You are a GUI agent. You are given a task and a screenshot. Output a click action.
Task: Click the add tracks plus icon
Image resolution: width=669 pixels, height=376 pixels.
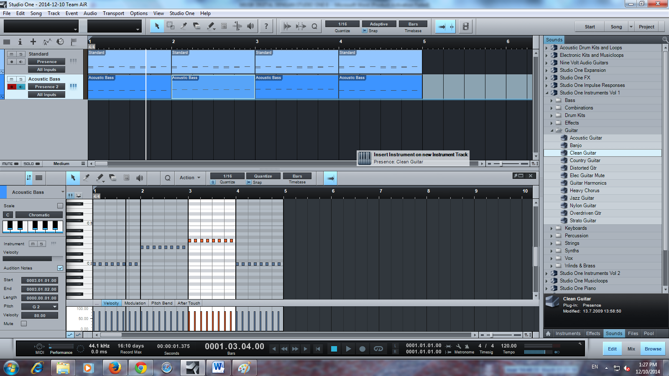(33, 42)
